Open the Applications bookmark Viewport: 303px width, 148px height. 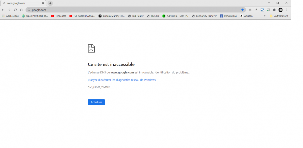pos(10,16)
